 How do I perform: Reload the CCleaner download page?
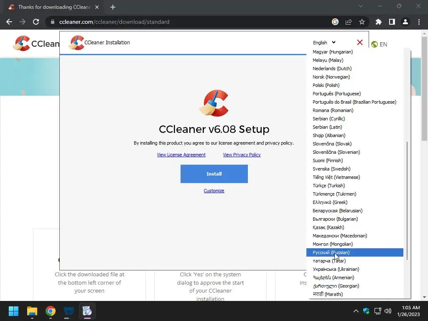(36, 22)
